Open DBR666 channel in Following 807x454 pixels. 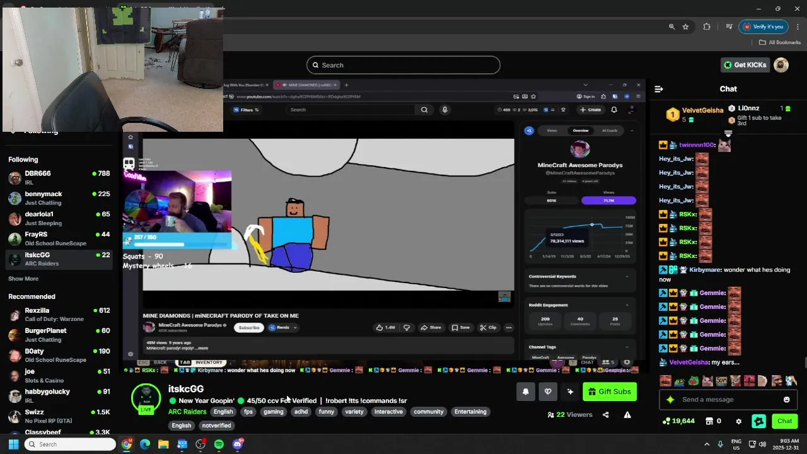click(59, 178)
